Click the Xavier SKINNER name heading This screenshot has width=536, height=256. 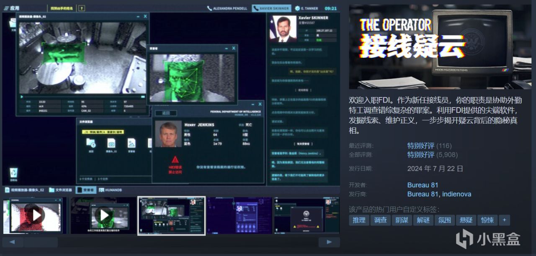pos(313,18)
